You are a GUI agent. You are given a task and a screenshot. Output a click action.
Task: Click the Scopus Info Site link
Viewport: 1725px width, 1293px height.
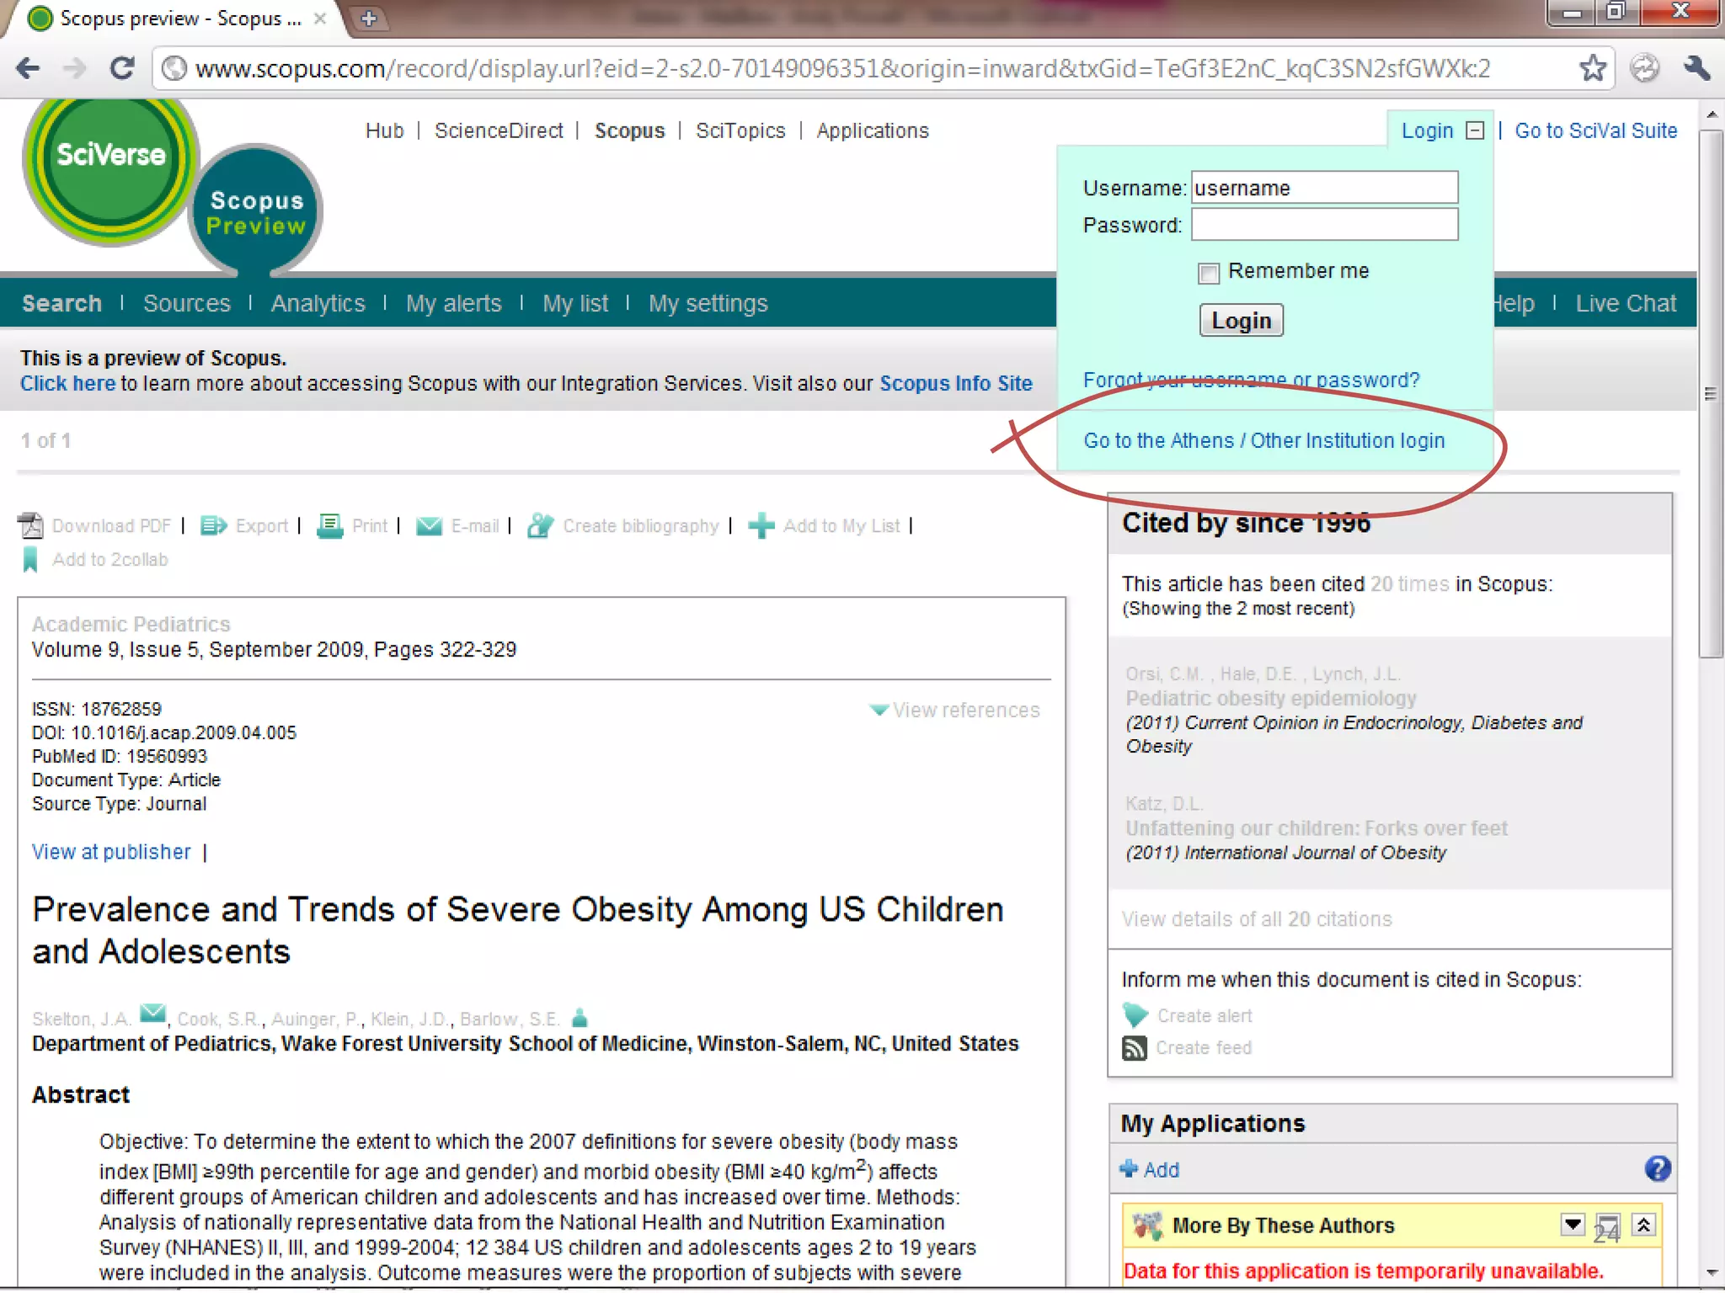coord(956,383)
